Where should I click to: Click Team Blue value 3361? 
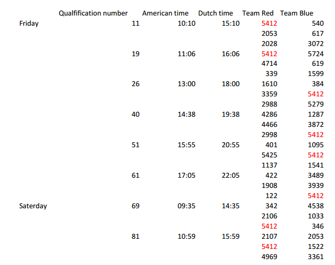click(x=316, y=256)
